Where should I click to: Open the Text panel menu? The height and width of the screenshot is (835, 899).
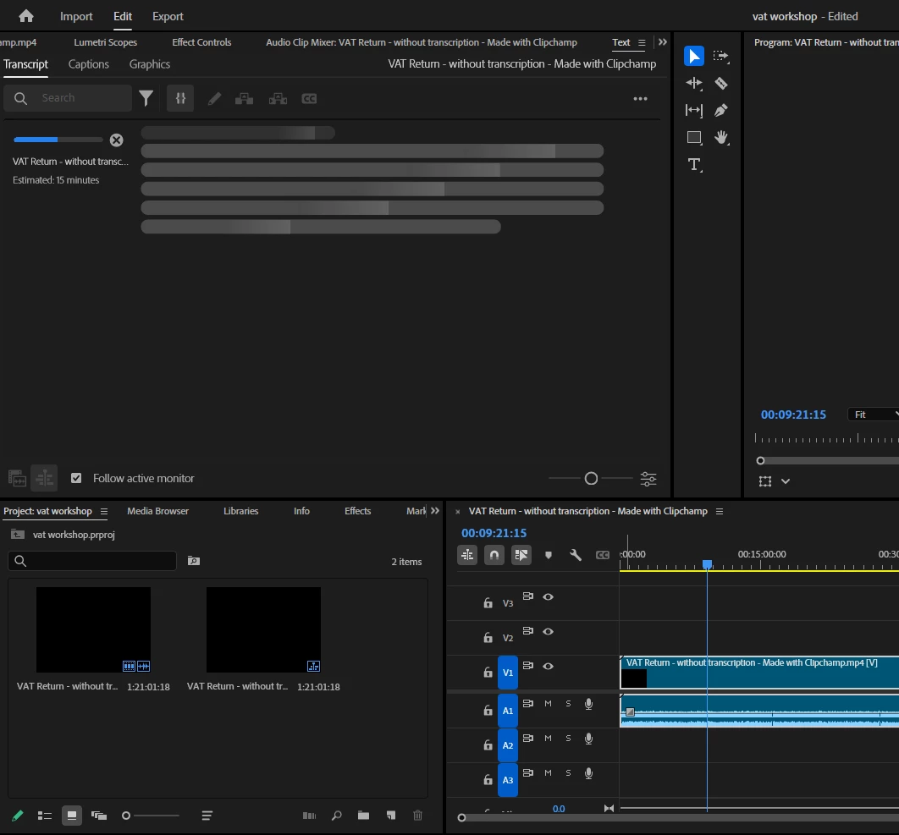point(642,42)
